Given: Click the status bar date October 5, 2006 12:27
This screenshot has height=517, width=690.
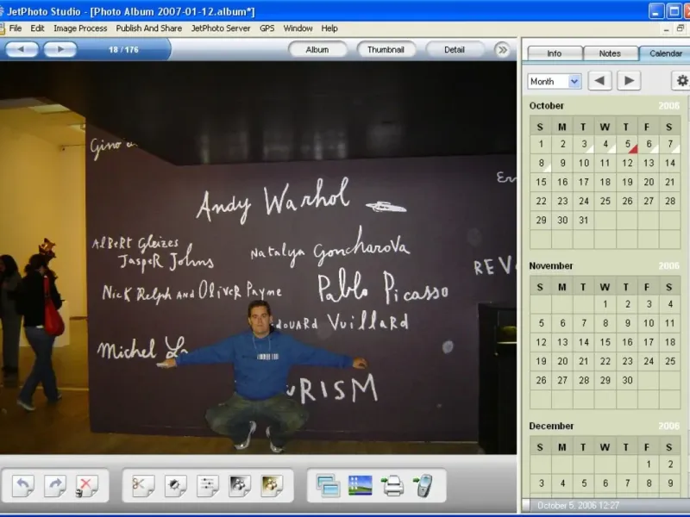Looking at the screenshot, I should [x=578, y=506].
